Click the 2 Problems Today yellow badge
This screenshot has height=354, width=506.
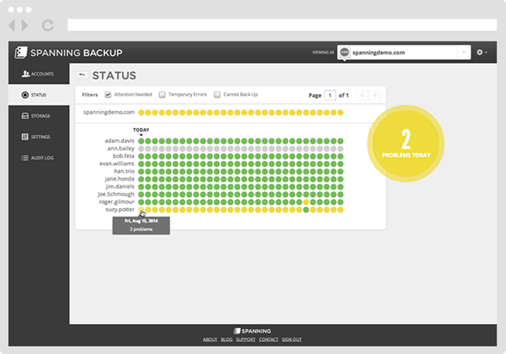(406, 143)
